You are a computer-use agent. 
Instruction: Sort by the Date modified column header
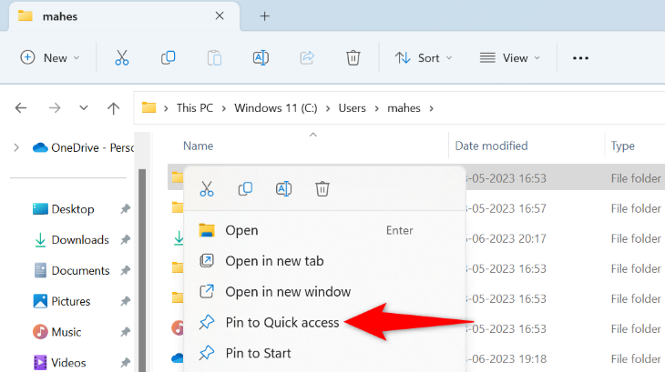click(x=491, y=146)
